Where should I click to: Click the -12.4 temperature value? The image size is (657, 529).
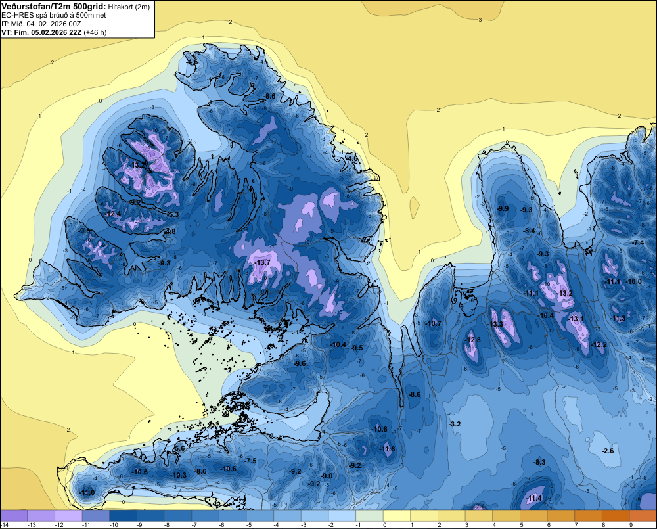point(113,214)
